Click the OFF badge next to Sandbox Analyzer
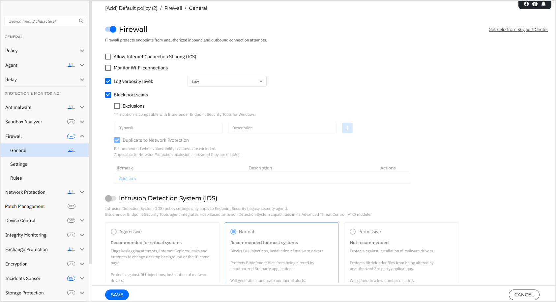The width and height of the screenshot is (556, 302). click(71, 121)
